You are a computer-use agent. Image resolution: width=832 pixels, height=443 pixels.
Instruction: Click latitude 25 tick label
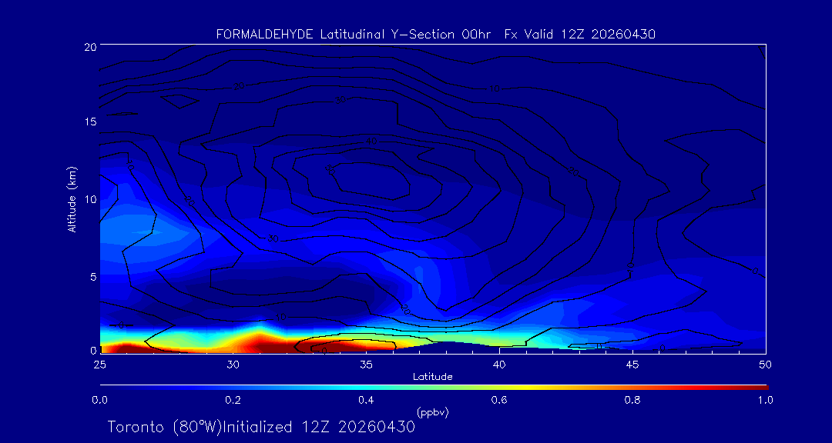coord(99,365)
